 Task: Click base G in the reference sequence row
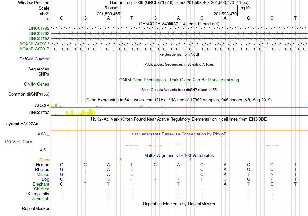click(62, 18)
